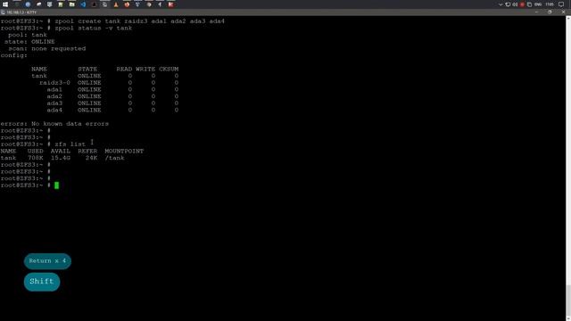Screen dimensions: 571x321
Task: Click the terminal's vertical scrollbar
Action: click(x=568, y=168)
